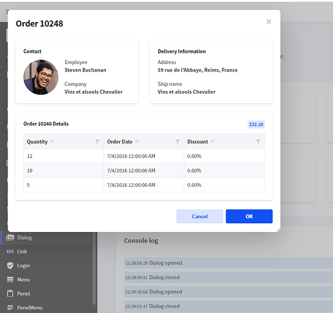The width and height of the screenshot is (333, 313).
Task: Open the Order Date column filter
Action: coord(177,142)
